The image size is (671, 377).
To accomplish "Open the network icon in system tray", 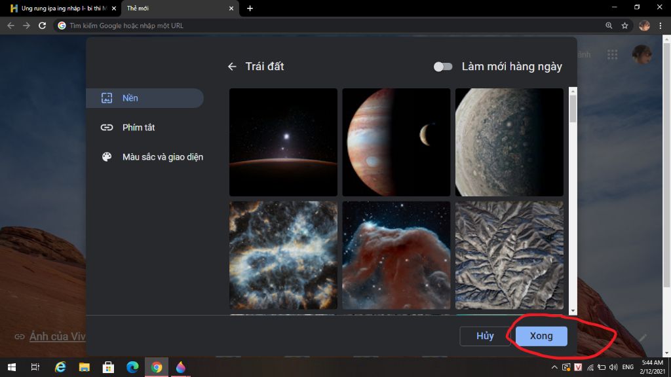I will (590, 367).
